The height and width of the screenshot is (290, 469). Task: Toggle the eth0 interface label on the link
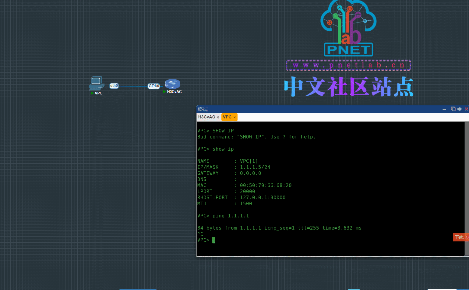(114, 86)
